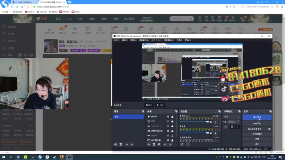
Task: Expand the 分类 dropdown in Douyu navigation
Action: click(81, 19)
